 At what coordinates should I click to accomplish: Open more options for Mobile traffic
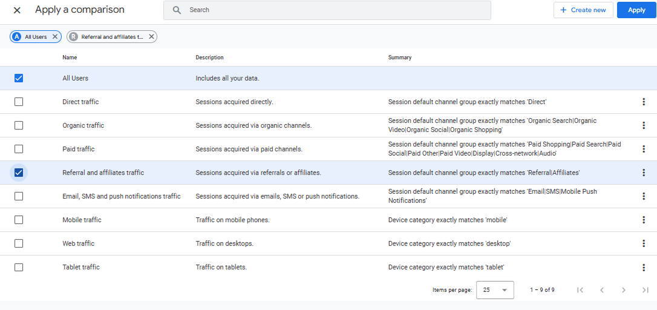[644, 220]
